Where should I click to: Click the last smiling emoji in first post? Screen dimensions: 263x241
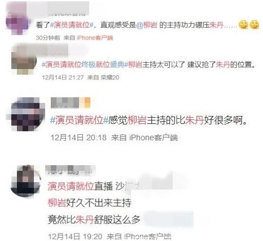tap(255, 25)
